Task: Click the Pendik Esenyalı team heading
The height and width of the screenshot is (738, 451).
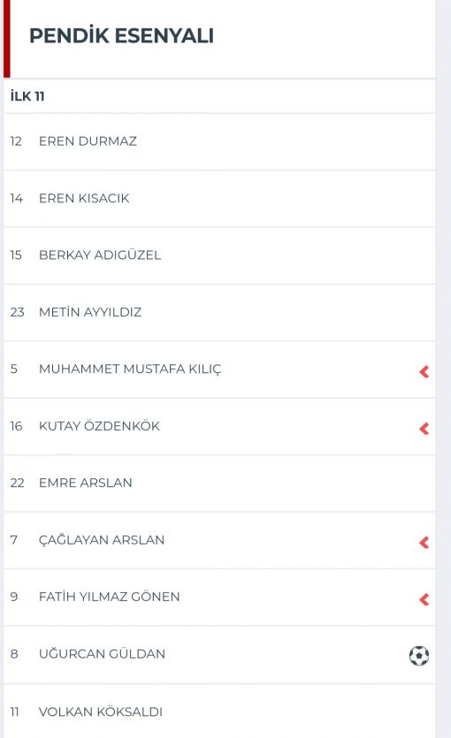Action: coord(121,35)
